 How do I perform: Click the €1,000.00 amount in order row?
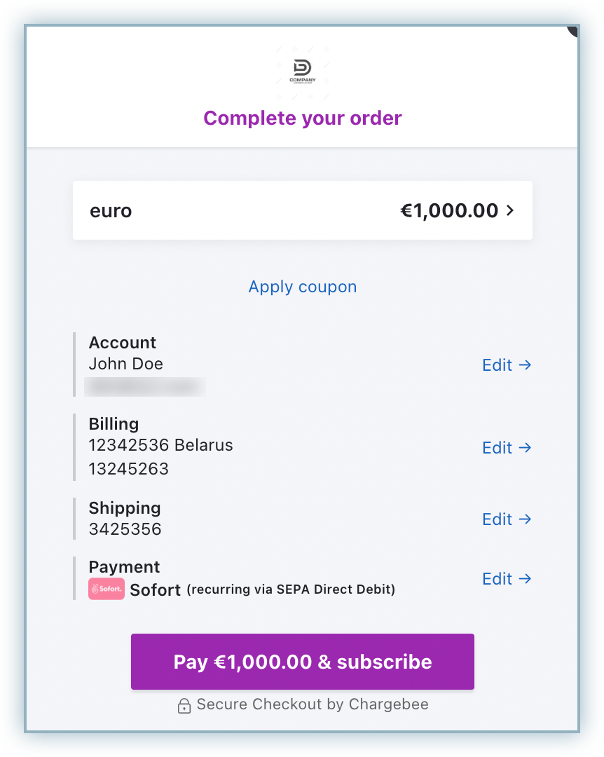[449, 210]
